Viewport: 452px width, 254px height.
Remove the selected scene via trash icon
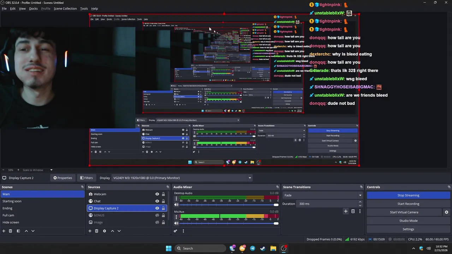(11, 231)
